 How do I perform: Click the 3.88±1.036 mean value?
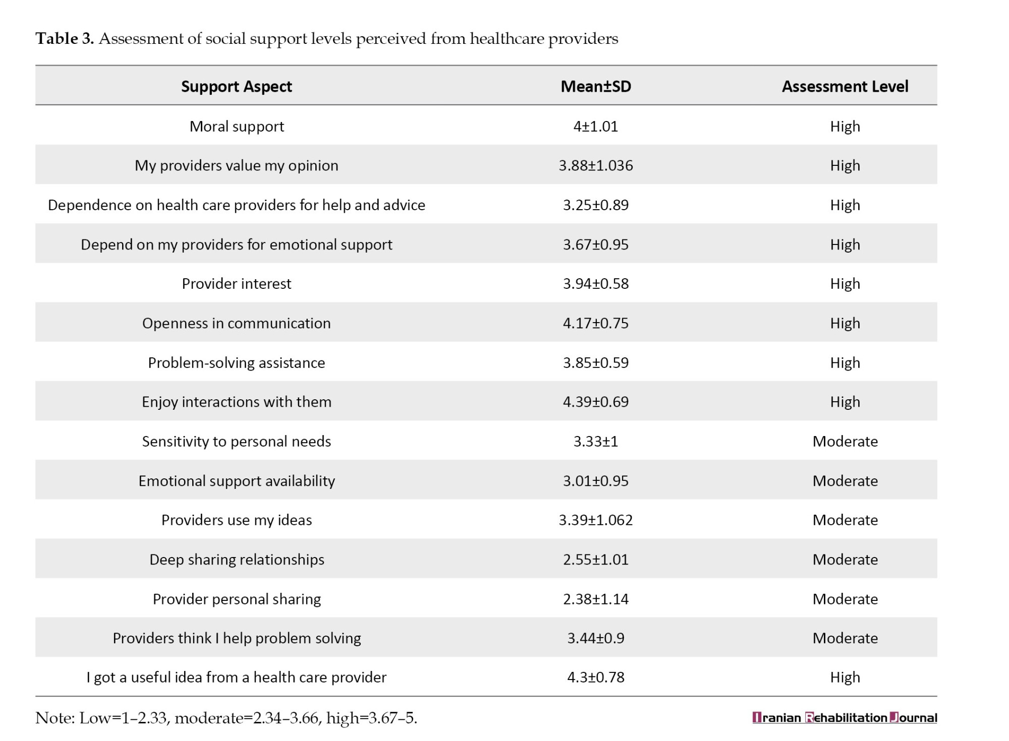pos(595,165)
